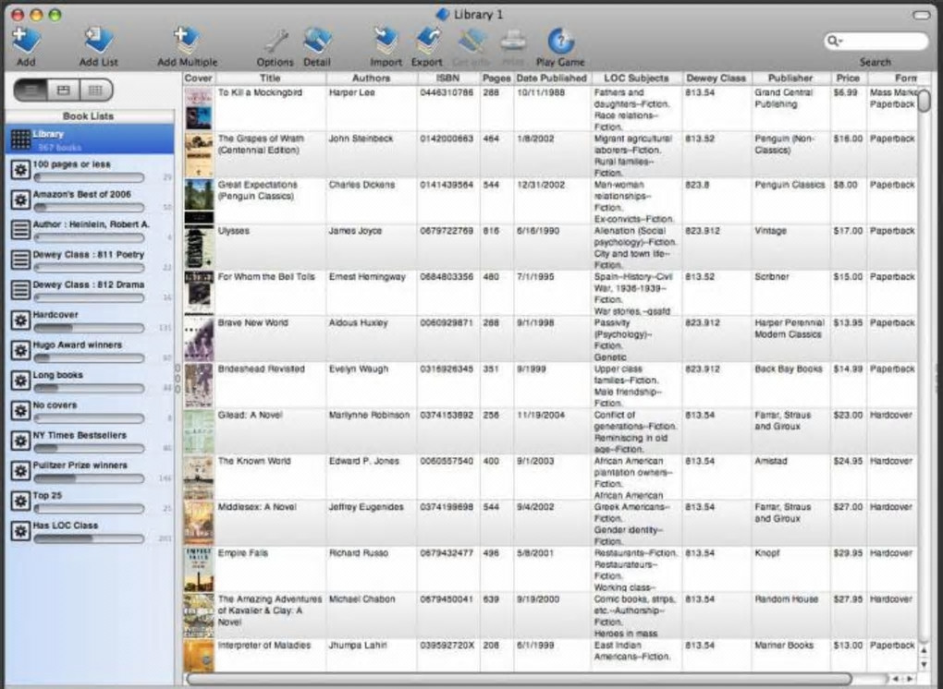Click author Jhumpa Lahiri cell
The image size is (943, 689).
point(372,655)
